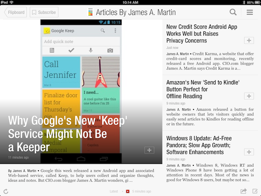Tap the '11 minutes ago' timestamp

click(x=18, y=157)
